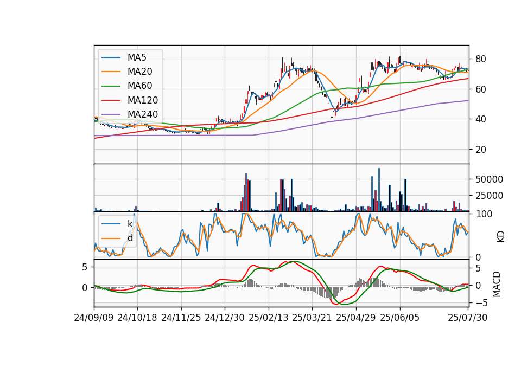The height and width of the screenshot is (374, 521).
Task: Select the d label in KD legend
Action: tap(130, 238)
